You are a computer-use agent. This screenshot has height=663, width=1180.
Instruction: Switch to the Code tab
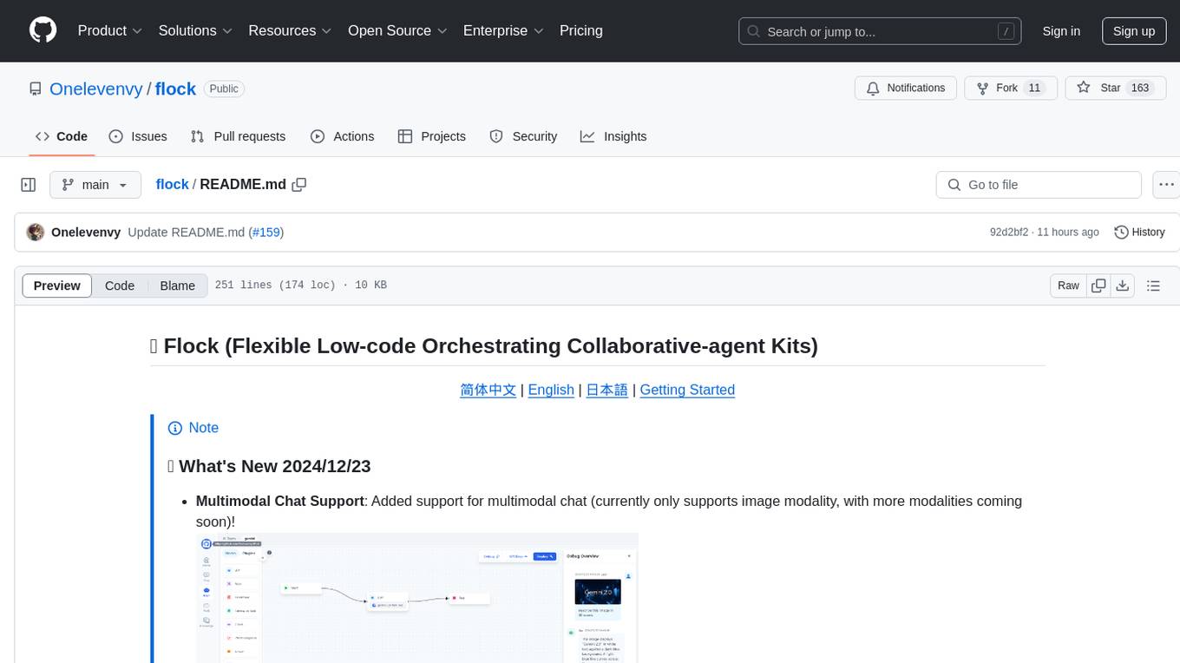click(x=62, y=136)
